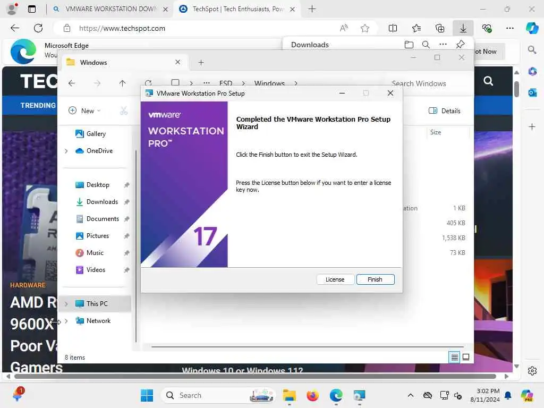Open downloads folder icon in Downloads panel
Screen dimensions: 544x408
pyautogui.click(x=409, y=45)
